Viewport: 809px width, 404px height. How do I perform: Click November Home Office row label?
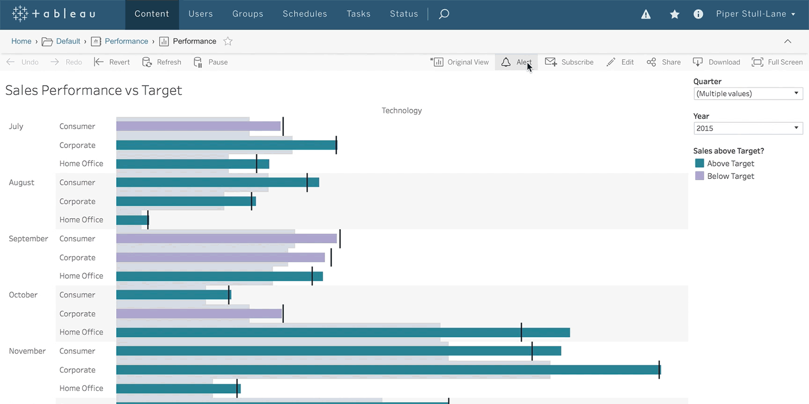tap(81, 388)
